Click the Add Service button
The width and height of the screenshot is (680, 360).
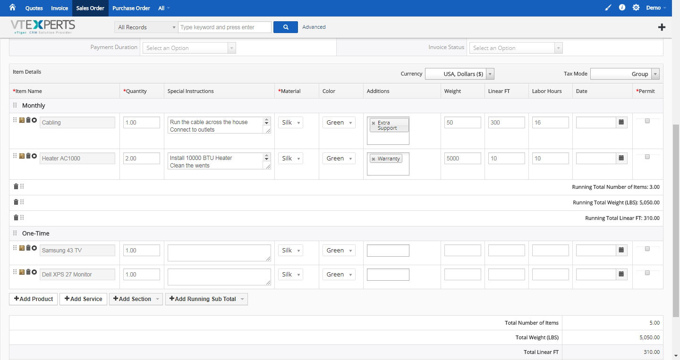point(83,299)
